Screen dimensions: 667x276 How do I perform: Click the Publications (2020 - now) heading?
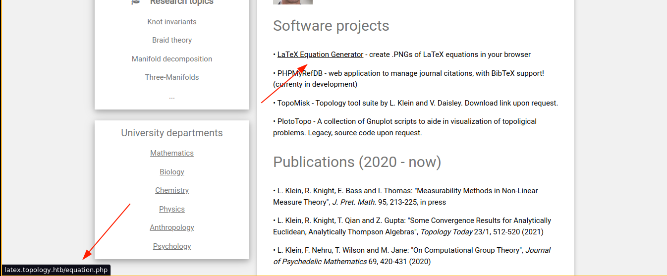[357, 162]
